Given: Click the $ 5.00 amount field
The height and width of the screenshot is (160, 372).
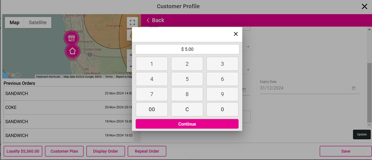Looking at the screenshot, I should pos(187,49).
